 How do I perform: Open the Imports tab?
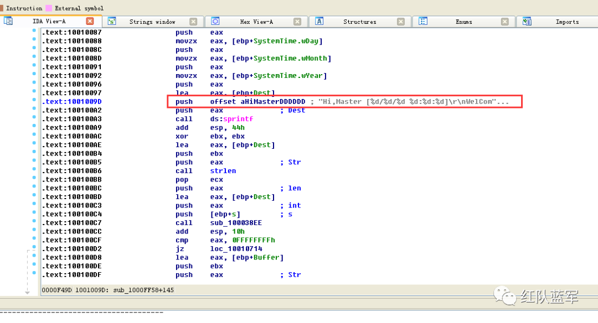[x=567, y=22]
